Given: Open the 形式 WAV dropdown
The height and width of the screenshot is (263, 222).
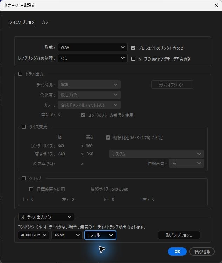Looking at the screenshot, I should pyautogui.click(x=92, y=47).
